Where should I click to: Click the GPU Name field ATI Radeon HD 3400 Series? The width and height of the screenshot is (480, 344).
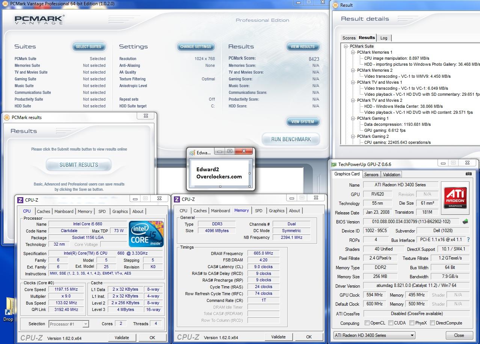point(400,185)
